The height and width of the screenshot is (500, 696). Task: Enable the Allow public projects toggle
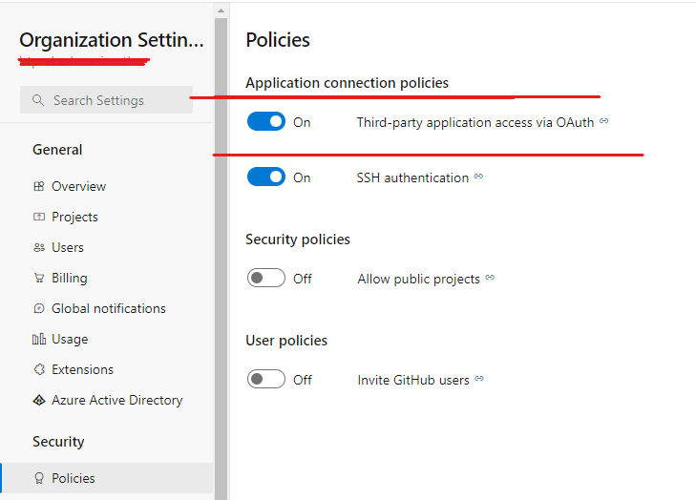coord(266,279)
